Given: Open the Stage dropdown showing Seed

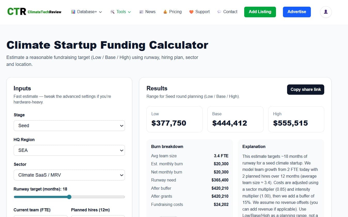Looking at the screenshot, I should click(x=69, y=126).
